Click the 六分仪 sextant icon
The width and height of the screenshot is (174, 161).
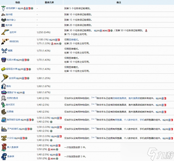point(4,138)
